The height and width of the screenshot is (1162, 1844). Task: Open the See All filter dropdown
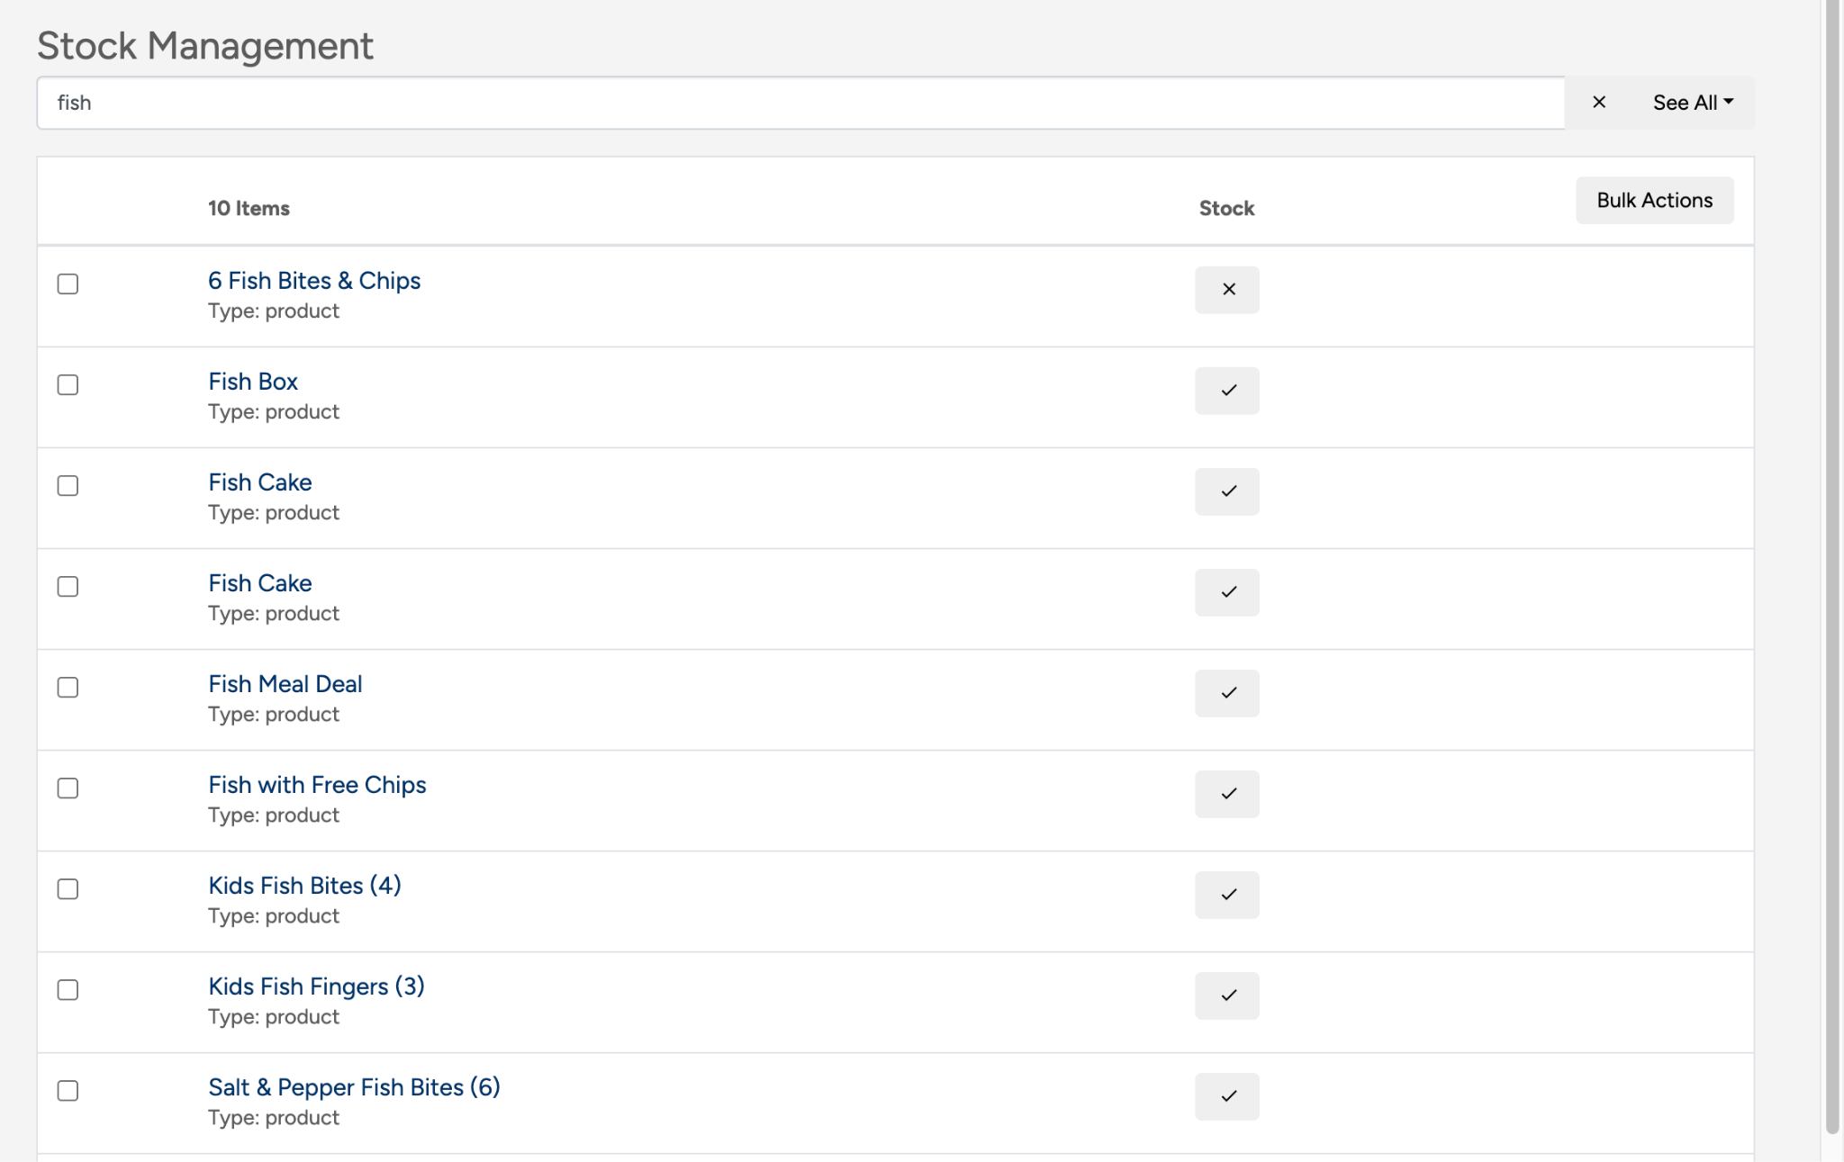point(1692,103)
